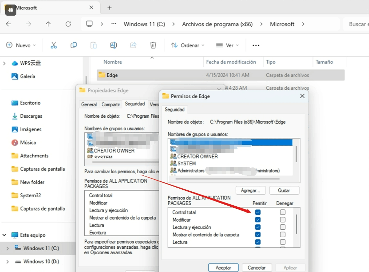Close the Permisos de Edge dialog
The width and height of the screenshot is (369, 272).
click(x=302, y=96)
